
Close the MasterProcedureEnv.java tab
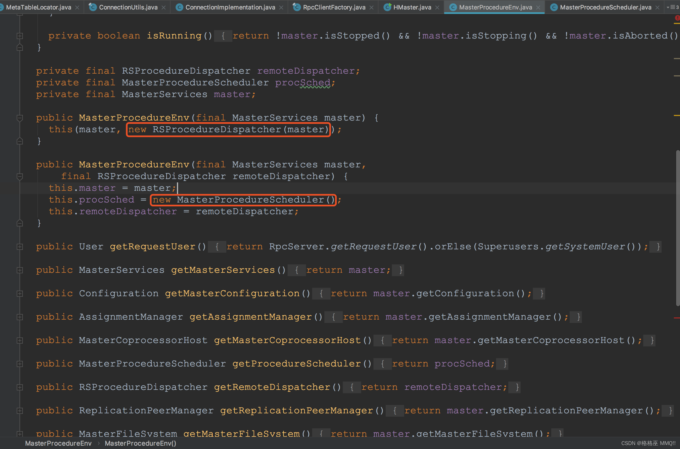pos(538,8)
